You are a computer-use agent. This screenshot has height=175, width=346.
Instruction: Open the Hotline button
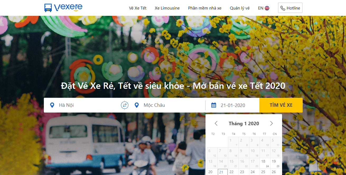tap(290, 8)
